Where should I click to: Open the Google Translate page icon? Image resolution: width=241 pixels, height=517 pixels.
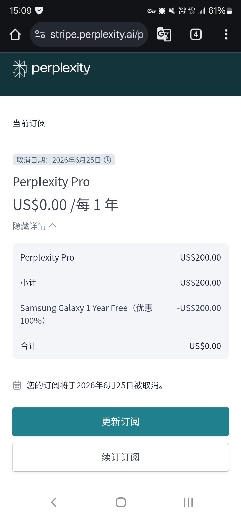164,34
